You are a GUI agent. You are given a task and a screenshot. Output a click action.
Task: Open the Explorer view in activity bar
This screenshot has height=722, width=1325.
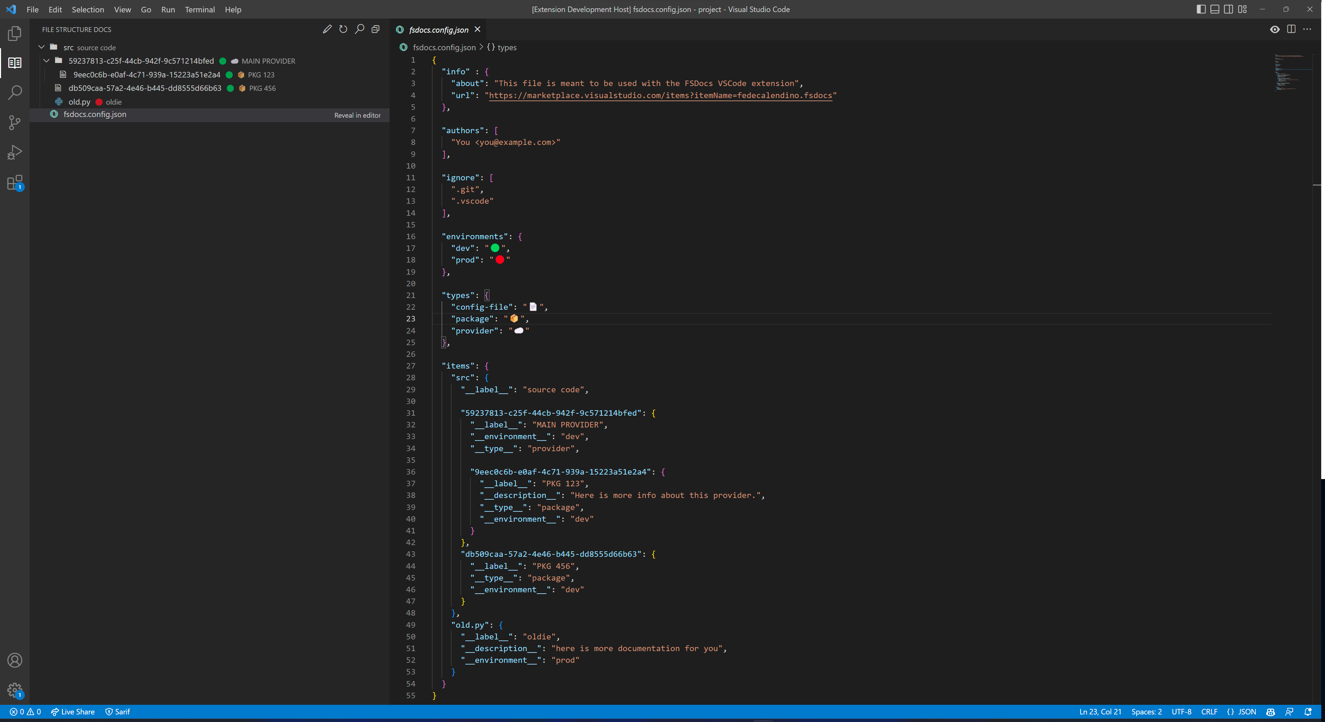point(14,33)
